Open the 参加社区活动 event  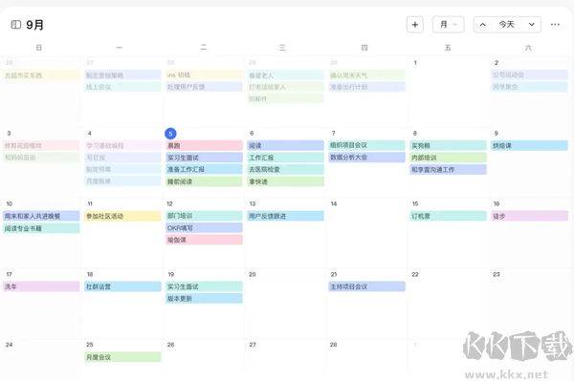[x=122, y=216]
